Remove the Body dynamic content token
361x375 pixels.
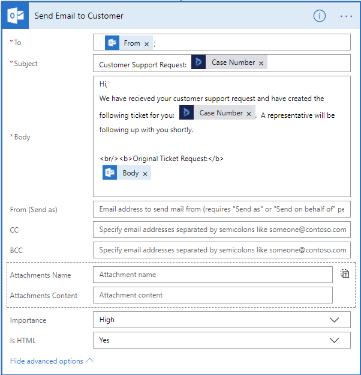[145, 174]
